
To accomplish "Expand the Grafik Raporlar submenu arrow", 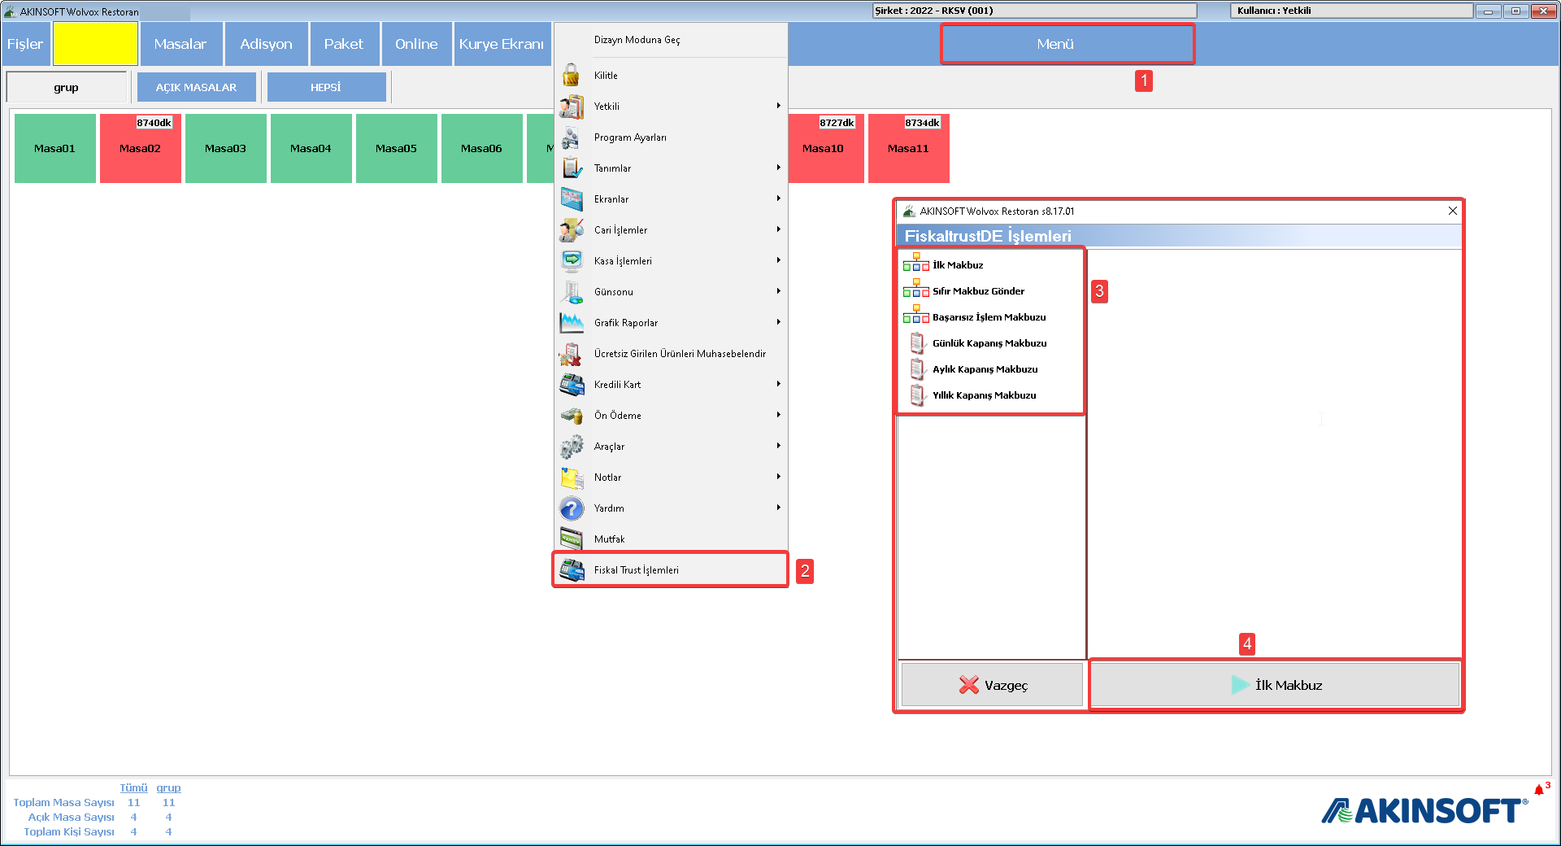I will (778, 322).
